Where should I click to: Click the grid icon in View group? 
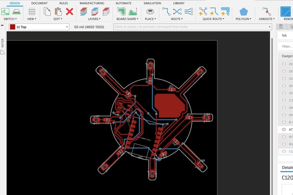[x=32, y=11]
